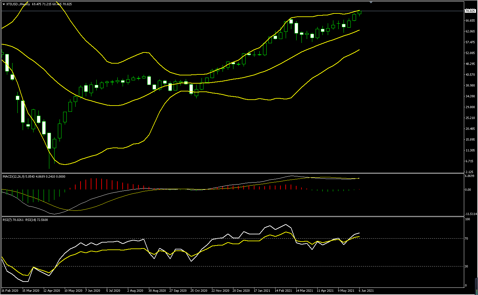Click the RSI scale level 100
Viewport: 478px width, 295px height.
[x=468, y=219]
